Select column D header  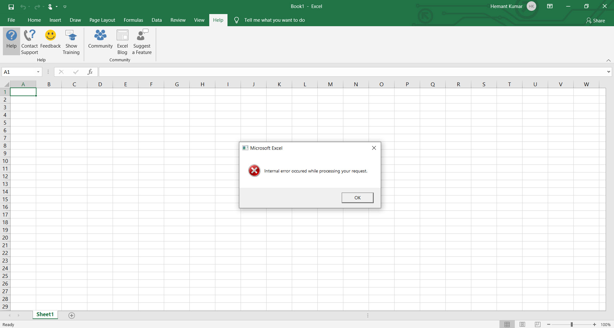(x=100, y=84)
